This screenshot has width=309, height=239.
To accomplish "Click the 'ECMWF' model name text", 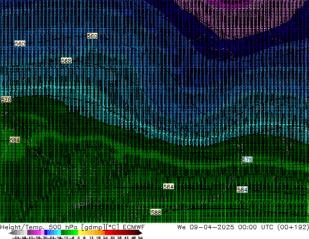I will [x=134, y=227].
